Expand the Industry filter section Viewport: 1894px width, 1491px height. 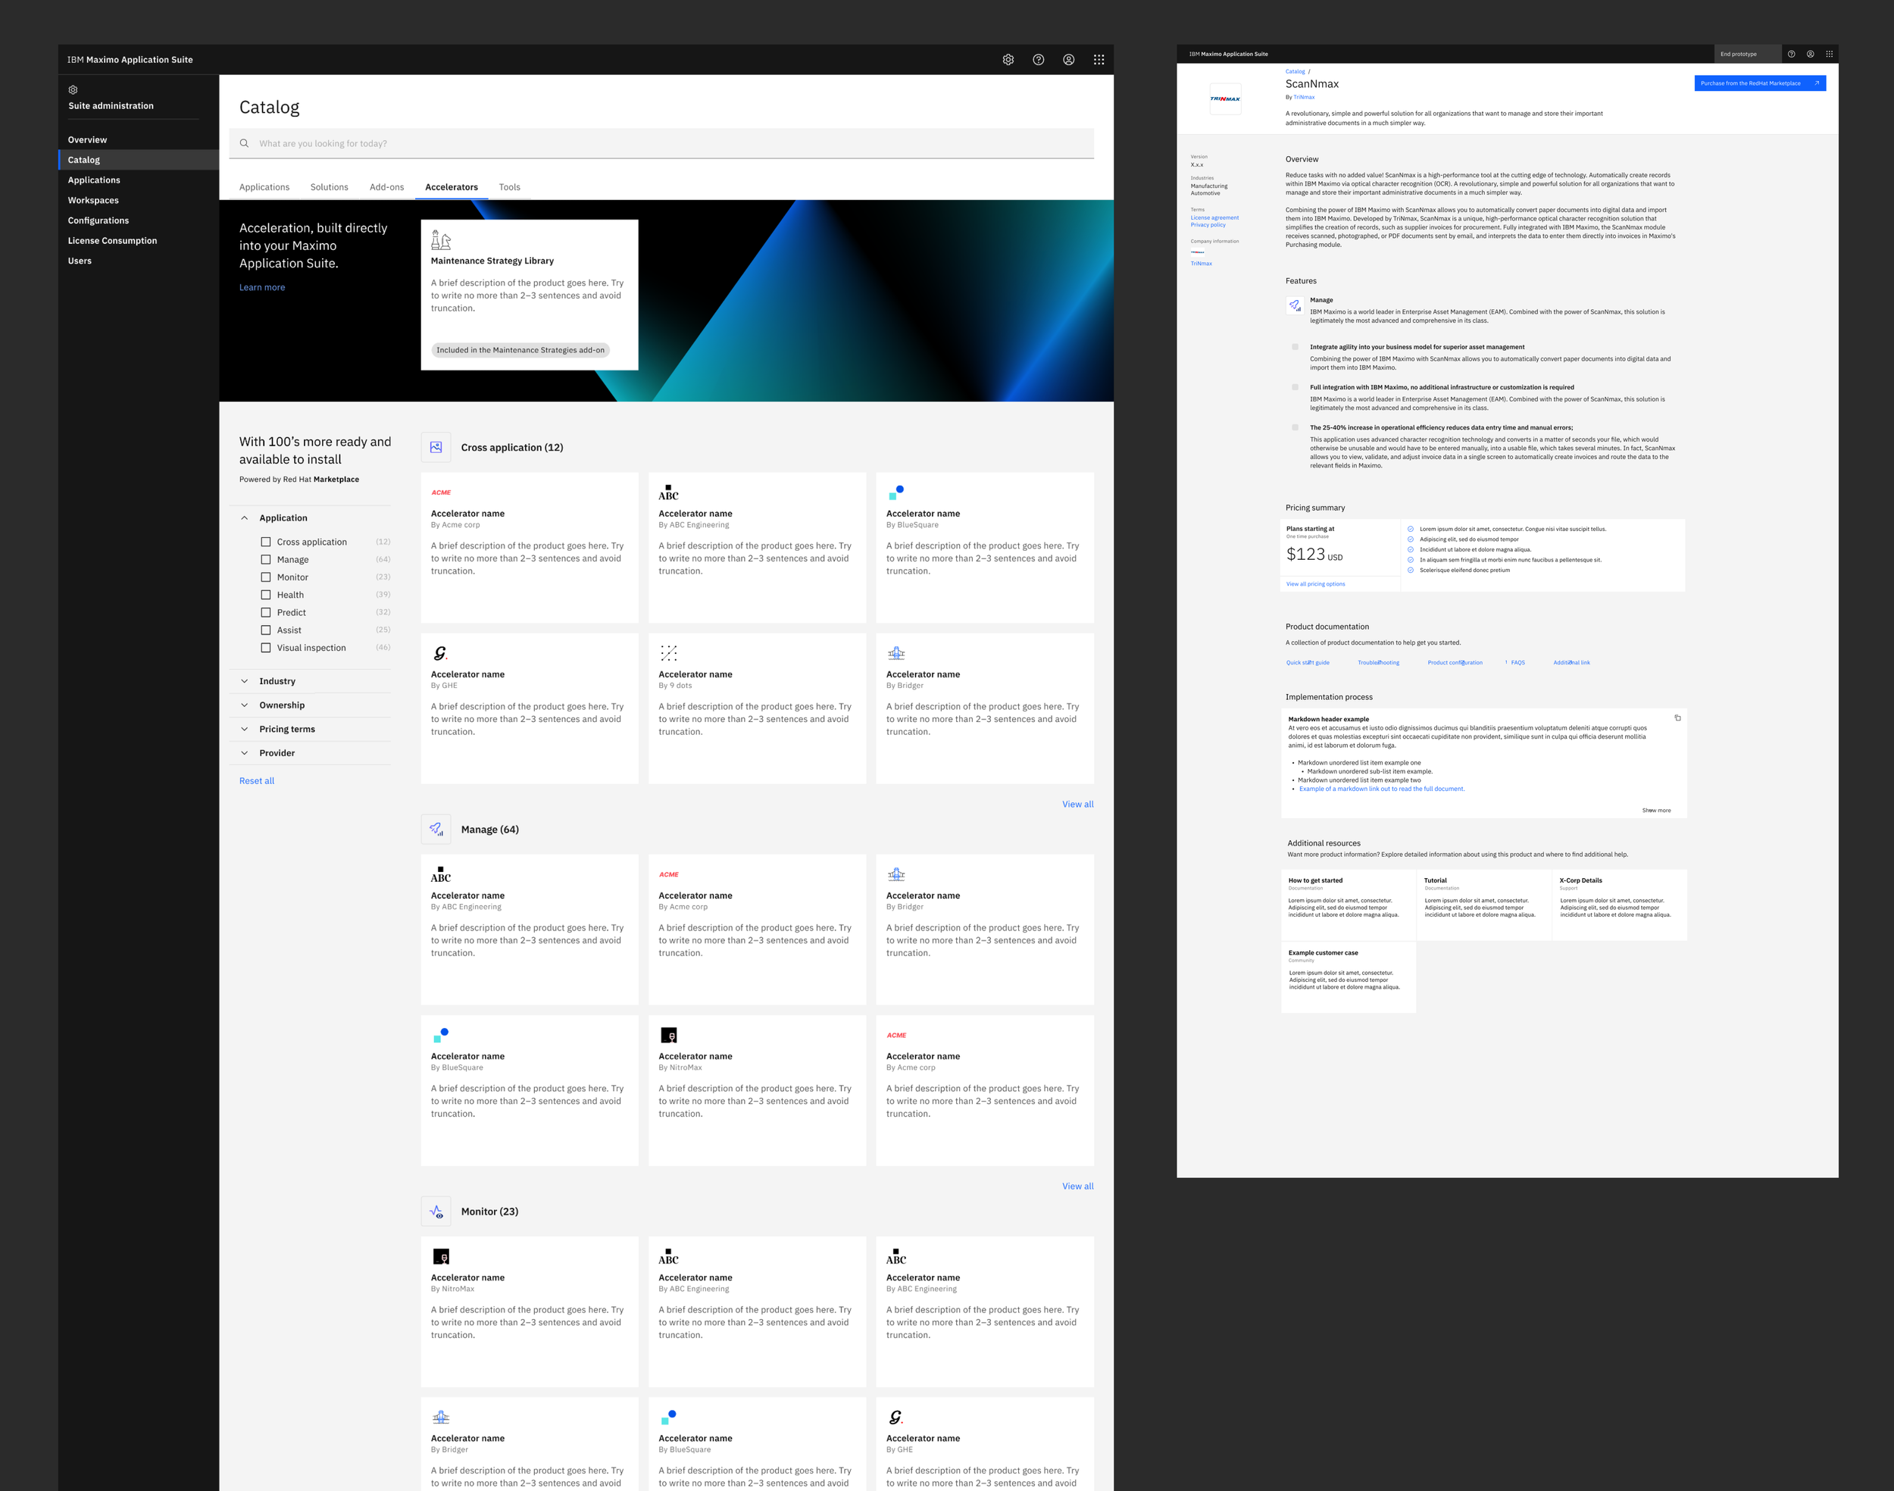click(245, 681)
